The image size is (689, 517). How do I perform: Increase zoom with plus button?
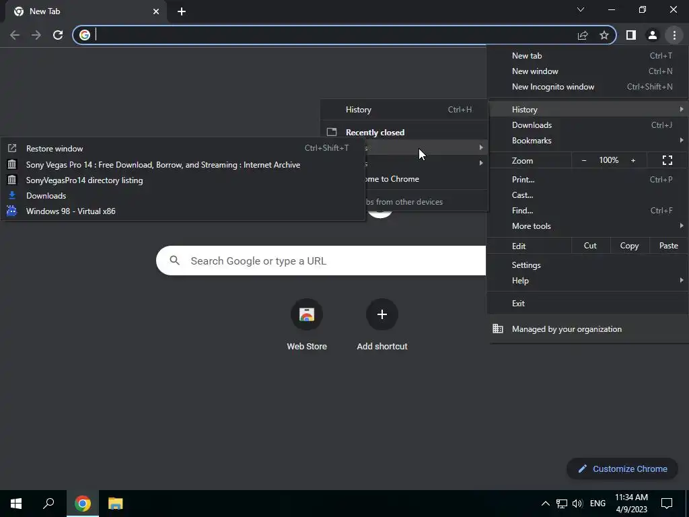633,160
